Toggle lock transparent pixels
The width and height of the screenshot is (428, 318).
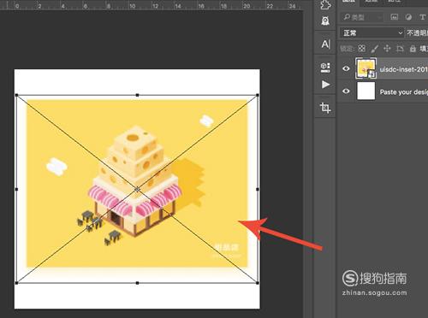coord(362,49)
